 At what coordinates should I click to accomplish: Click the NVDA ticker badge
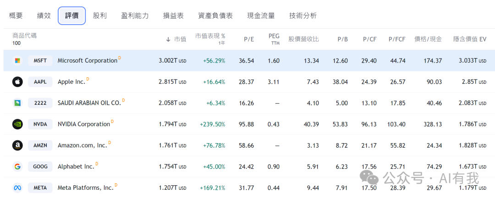[x=40, y=124]
